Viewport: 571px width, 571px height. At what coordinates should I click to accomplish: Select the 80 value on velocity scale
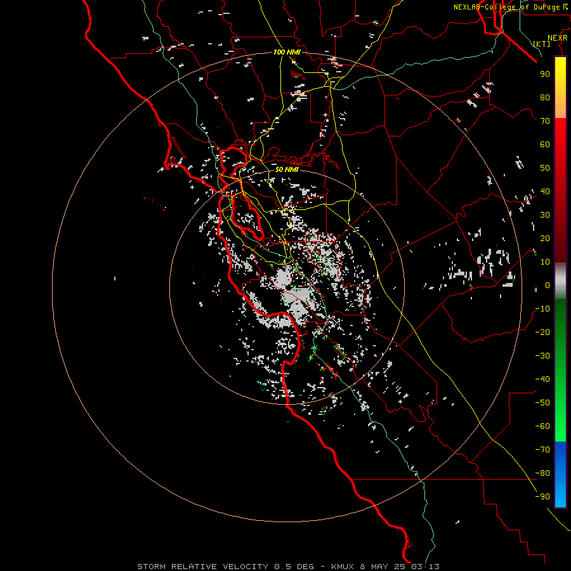coord(545,97)
